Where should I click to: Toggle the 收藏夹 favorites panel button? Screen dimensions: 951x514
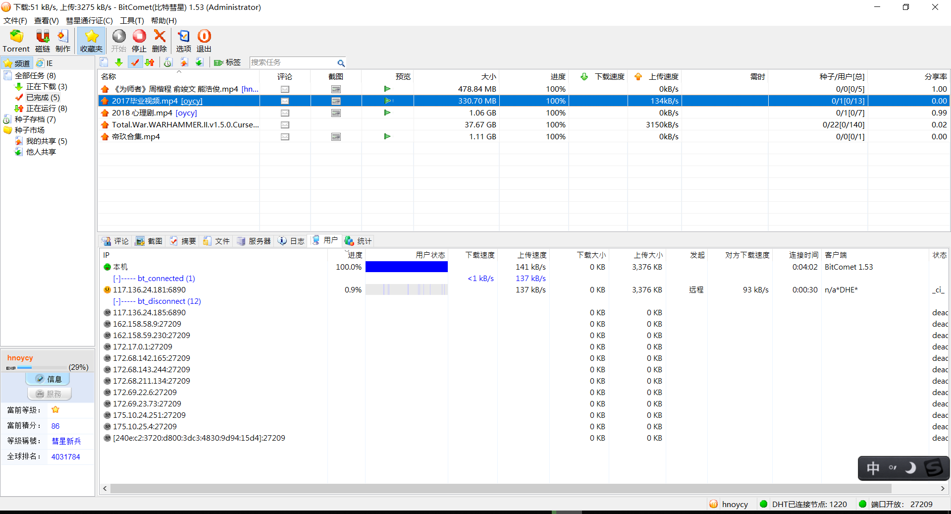91,41
